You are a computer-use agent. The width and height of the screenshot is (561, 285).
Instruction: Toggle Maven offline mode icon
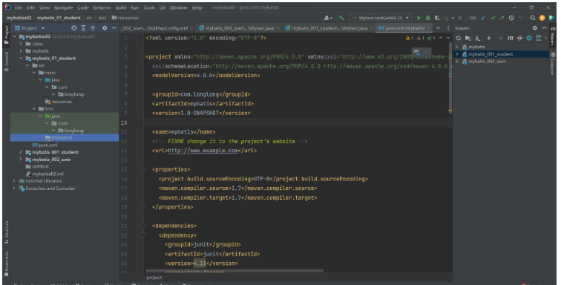click(x=520, y=38)
